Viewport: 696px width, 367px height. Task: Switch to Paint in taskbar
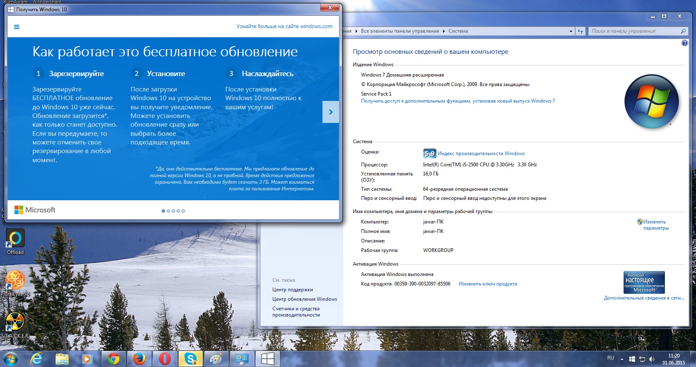216,359
